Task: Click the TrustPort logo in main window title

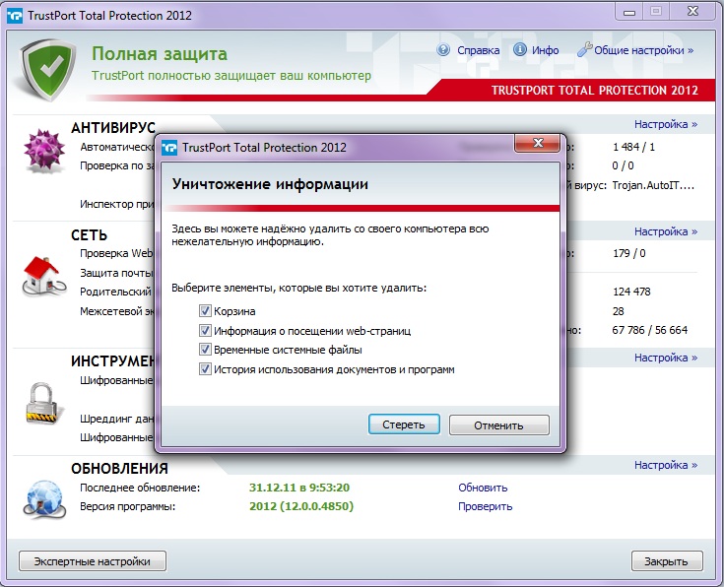Action: 15,16
